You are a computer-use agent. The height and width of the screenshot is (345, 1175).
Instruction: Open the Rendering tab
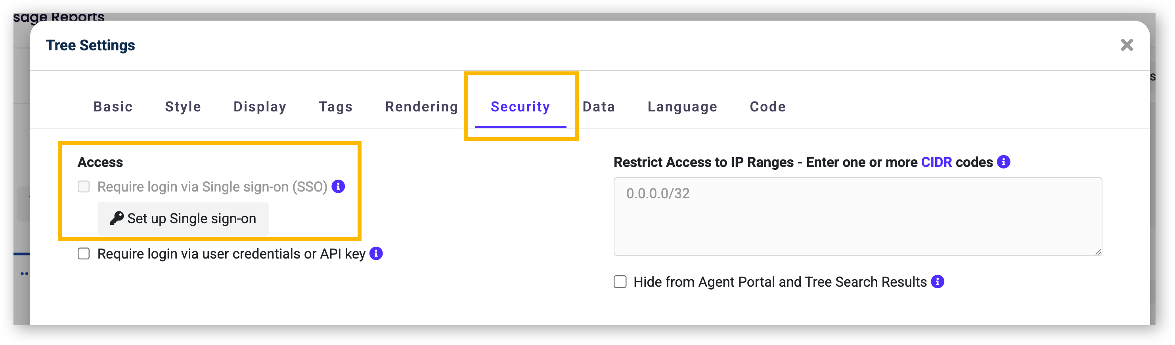pyautogui.click(x=421, y=106)
